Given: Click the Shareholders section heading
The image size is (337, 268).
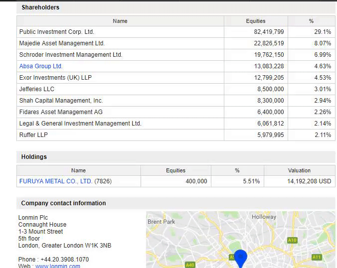Looking at the screenshot, I should click(x=40, y=7).
